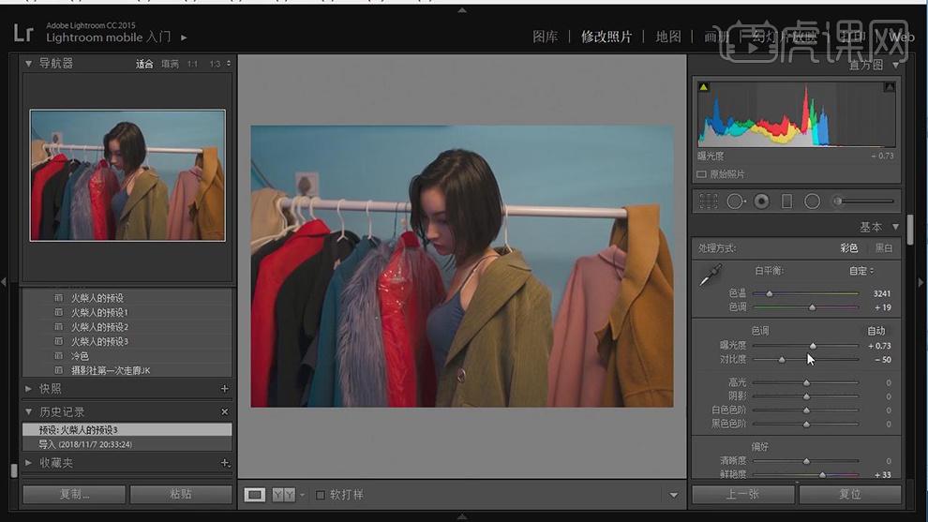Clear the 历史记录 panel with X

tap(224, 411)
